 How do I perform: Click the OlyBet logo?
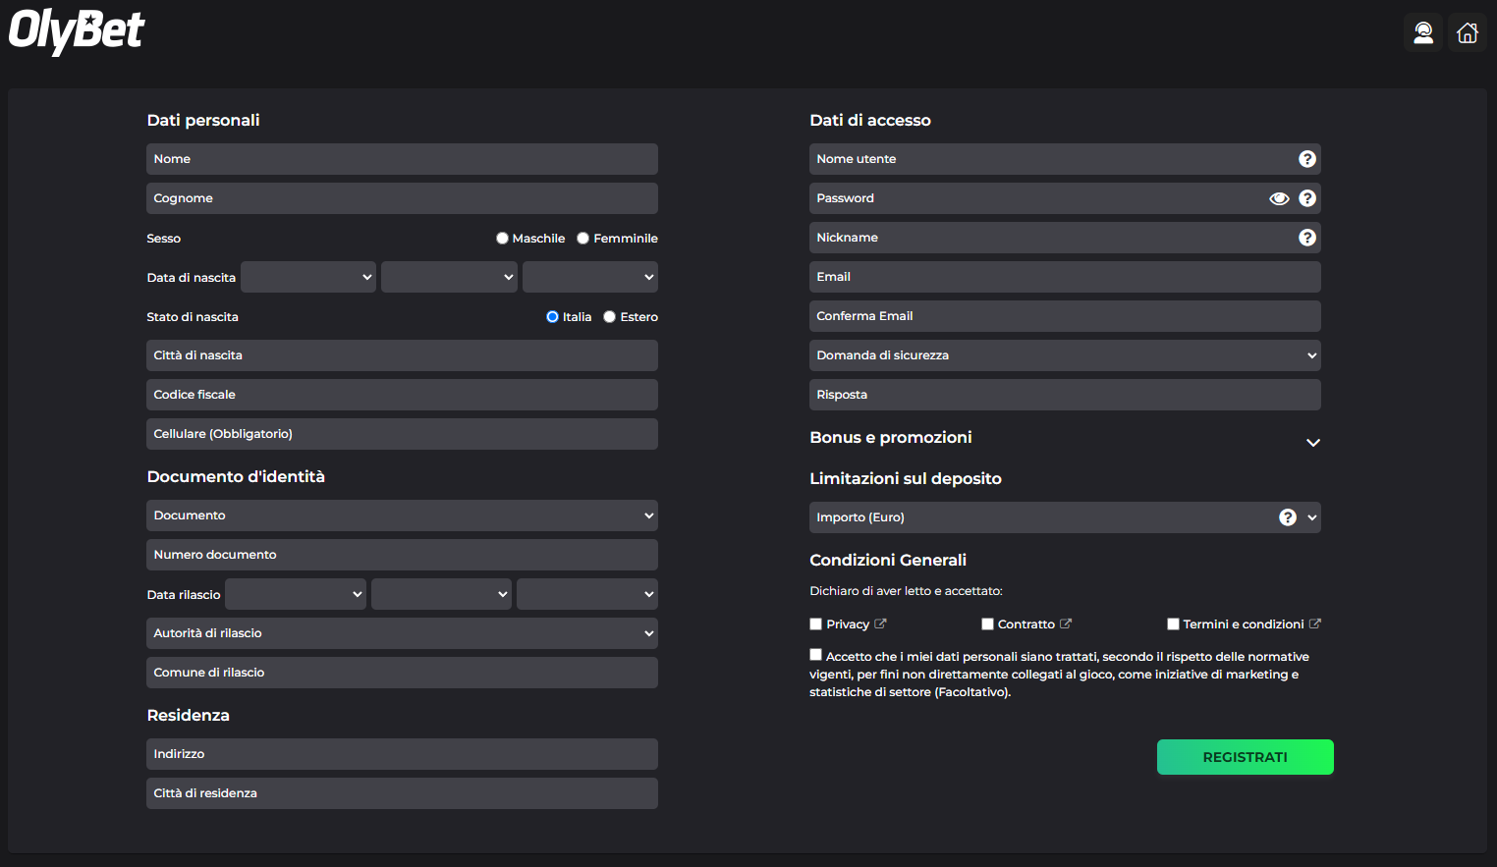coord(76,31)
